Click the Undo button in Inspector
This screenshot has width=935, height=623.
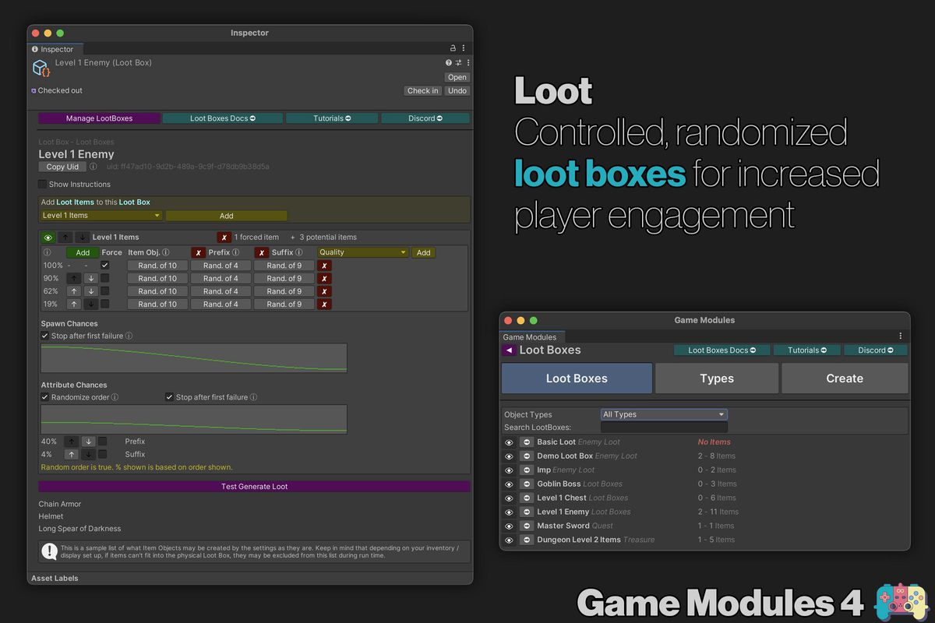pos(457,90)
